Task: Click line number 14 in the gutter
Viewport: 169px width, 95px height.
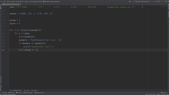Action: coord(3,50)
